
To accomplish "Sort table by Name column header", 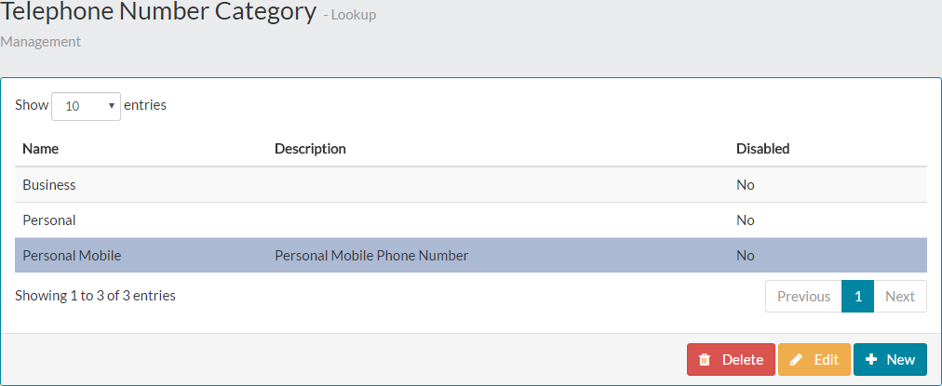I will pyautogui.click(x=41, y=149).
